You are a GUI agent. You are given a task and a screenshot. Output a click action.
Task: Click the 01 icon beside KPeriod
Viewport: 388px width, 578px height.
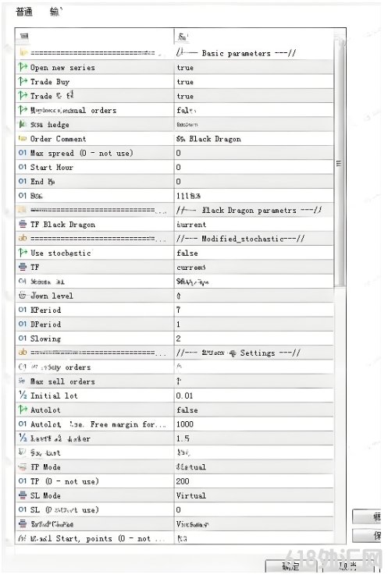(x=23, y=310)
